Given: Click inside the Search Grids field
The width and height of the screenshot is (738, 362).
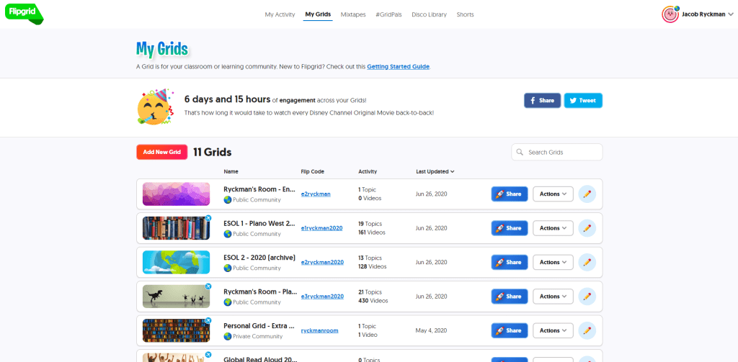Looking at the screenshot, I should 562,153.
